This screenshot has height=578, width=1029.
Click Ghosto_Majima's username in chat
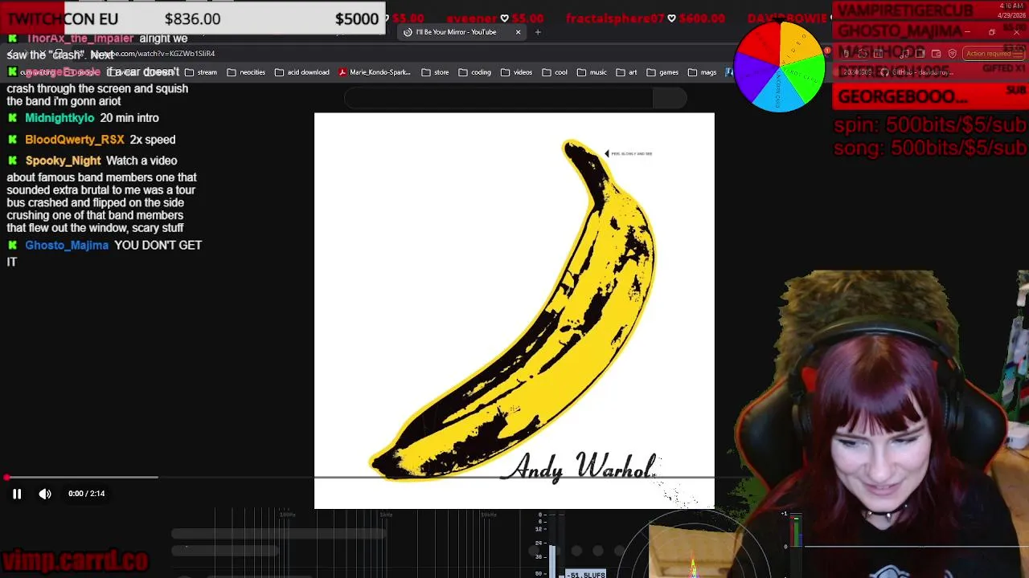pos(67,246)
